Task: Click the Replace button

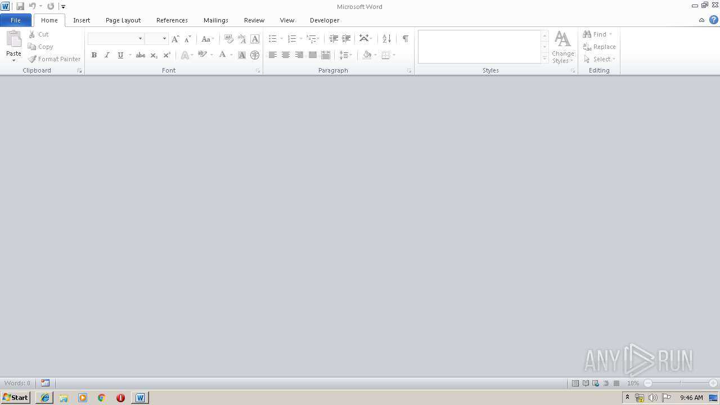Action: point(600,47)
